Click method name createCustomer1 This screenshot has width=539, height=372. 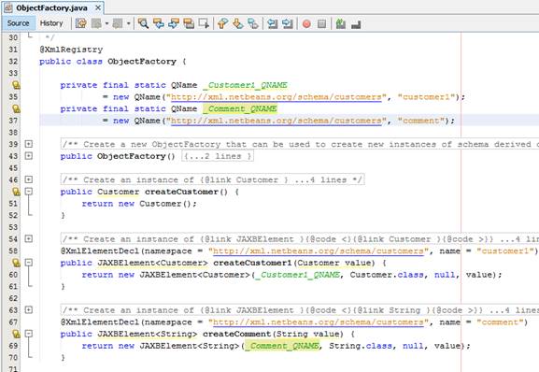(x=252, y=263)
